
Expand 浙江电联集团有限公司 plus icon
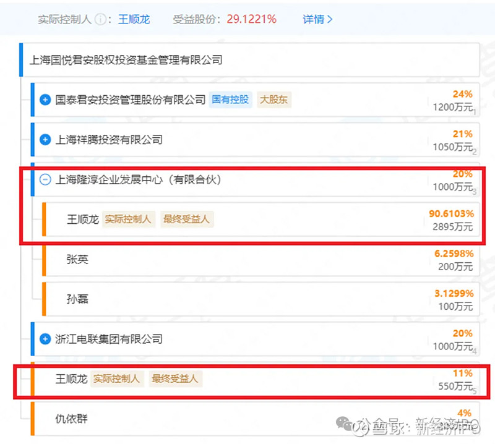click(x=45, y=339)
